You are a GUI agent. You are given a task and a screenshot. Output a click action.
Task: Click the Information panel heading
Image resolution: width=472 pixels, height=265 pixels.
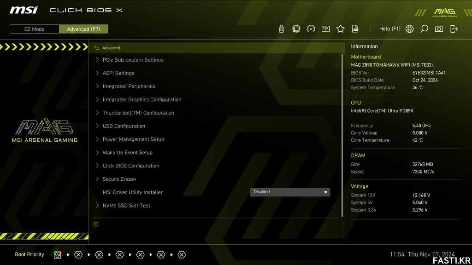click(364, 46)
